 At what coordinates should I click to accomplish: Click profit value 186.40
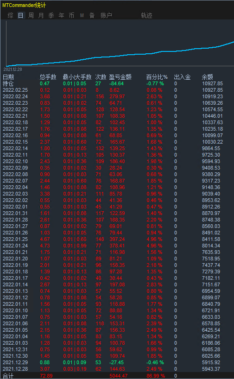tap(117, 161)
